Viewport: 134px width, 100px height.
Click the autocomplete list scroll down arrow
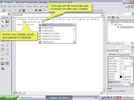(74, 42)
